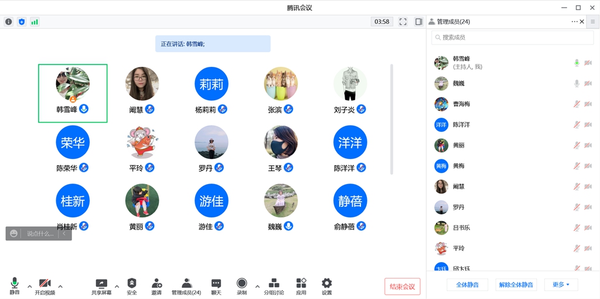Expand the arrow next to 开启视频
Viewport: 600px width, 299px height.
tap(60, 287)
